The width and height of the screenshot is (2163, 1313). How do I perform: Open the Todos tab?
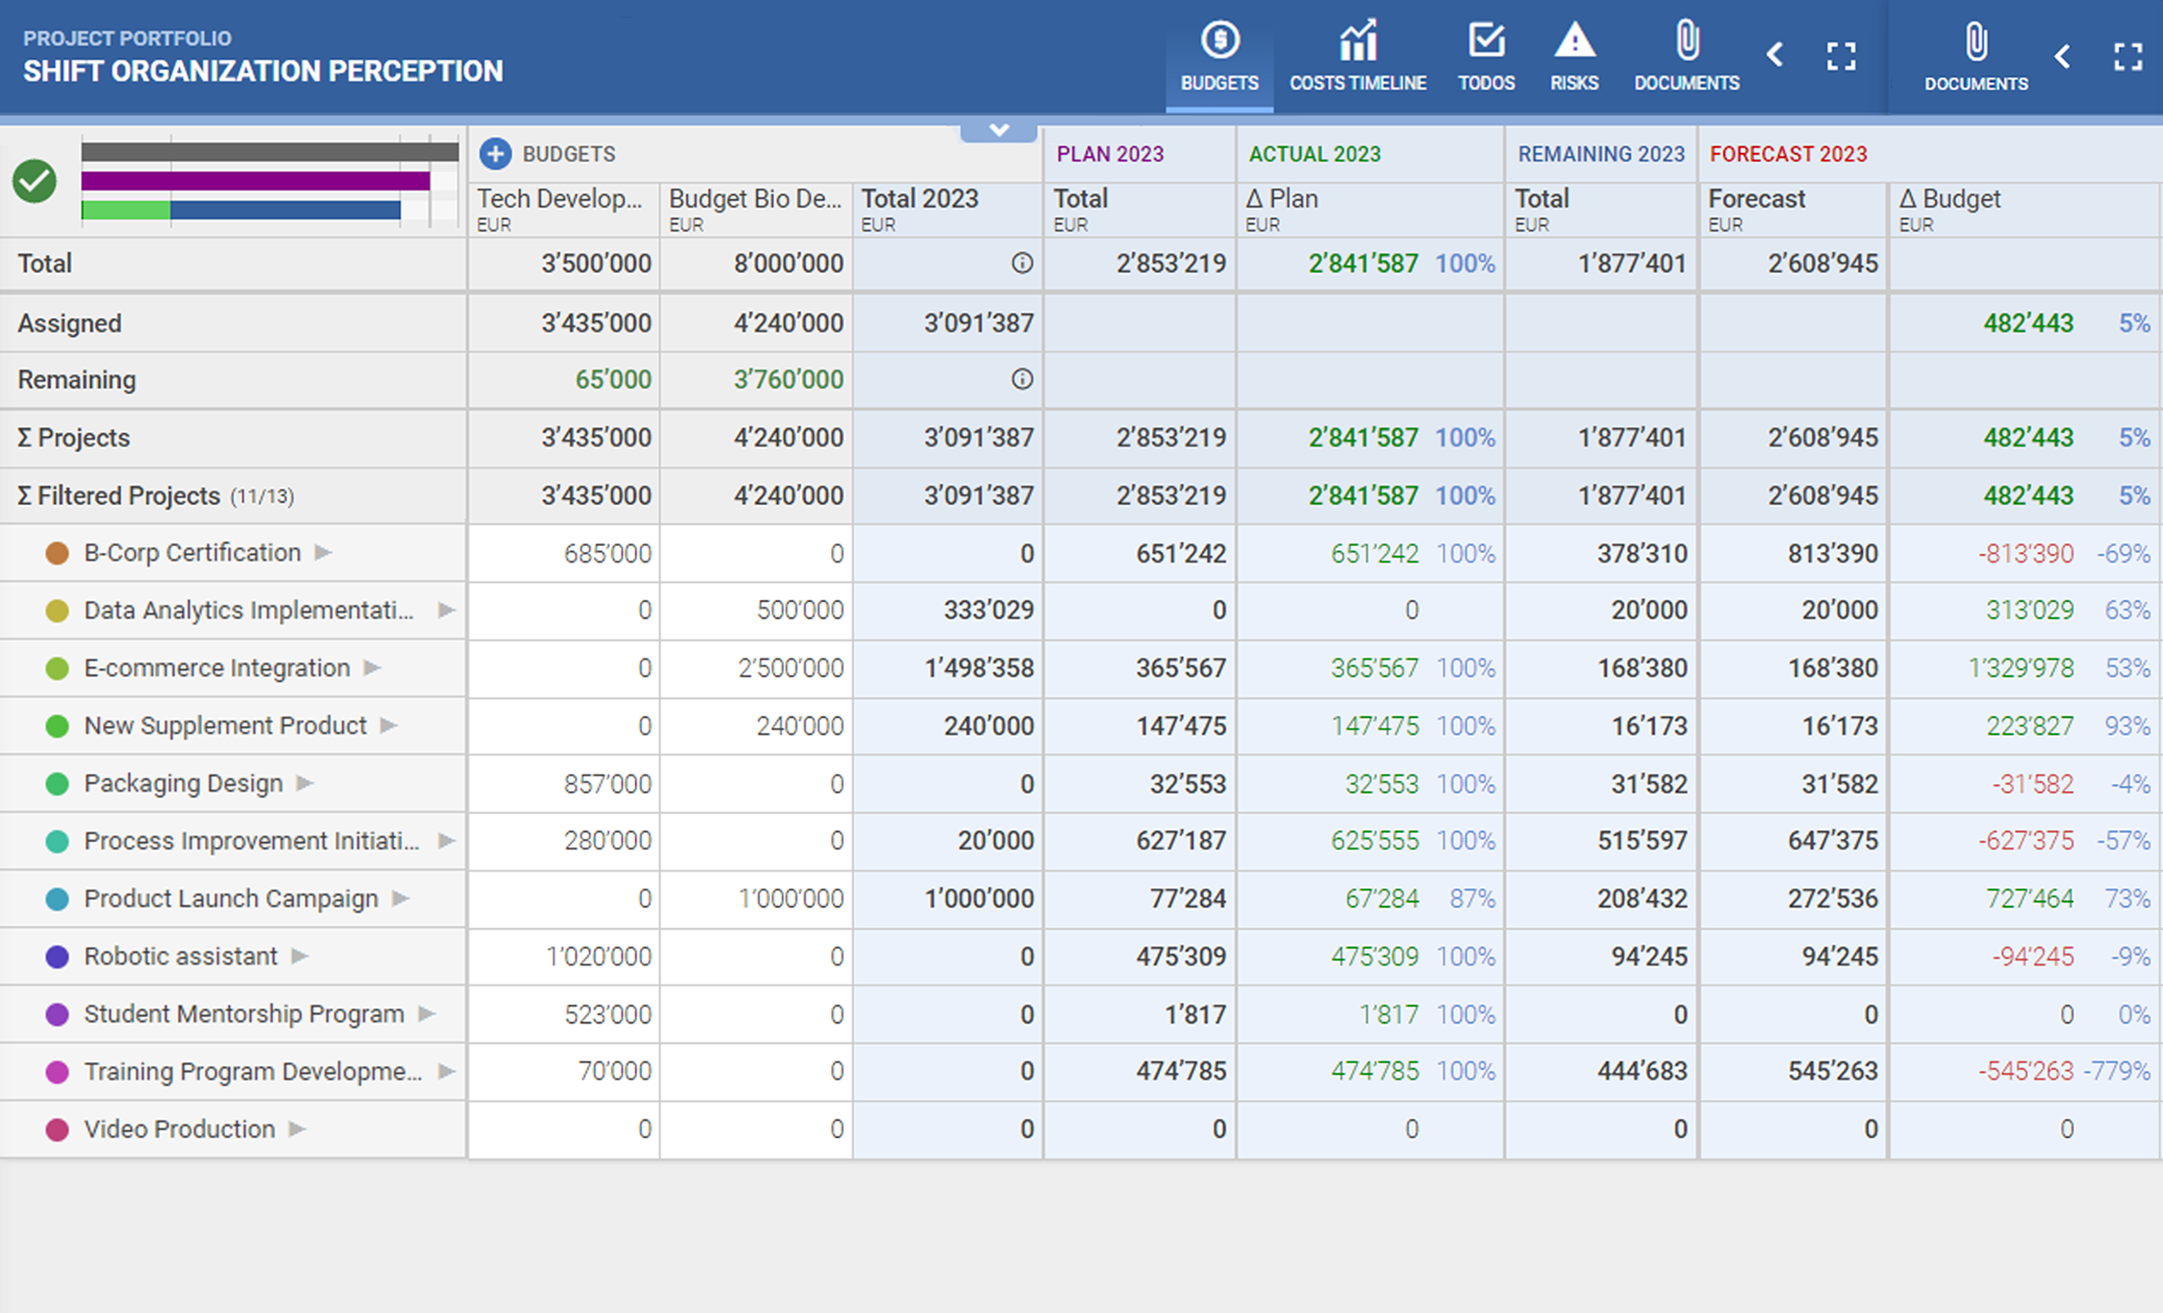pyautogui.click(x=1486, y=58)
